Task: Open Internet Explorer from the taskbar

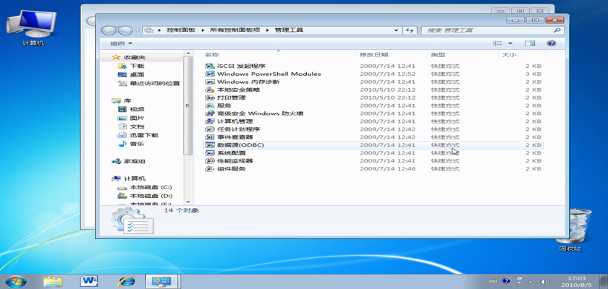Action: [x=127, y=280]
